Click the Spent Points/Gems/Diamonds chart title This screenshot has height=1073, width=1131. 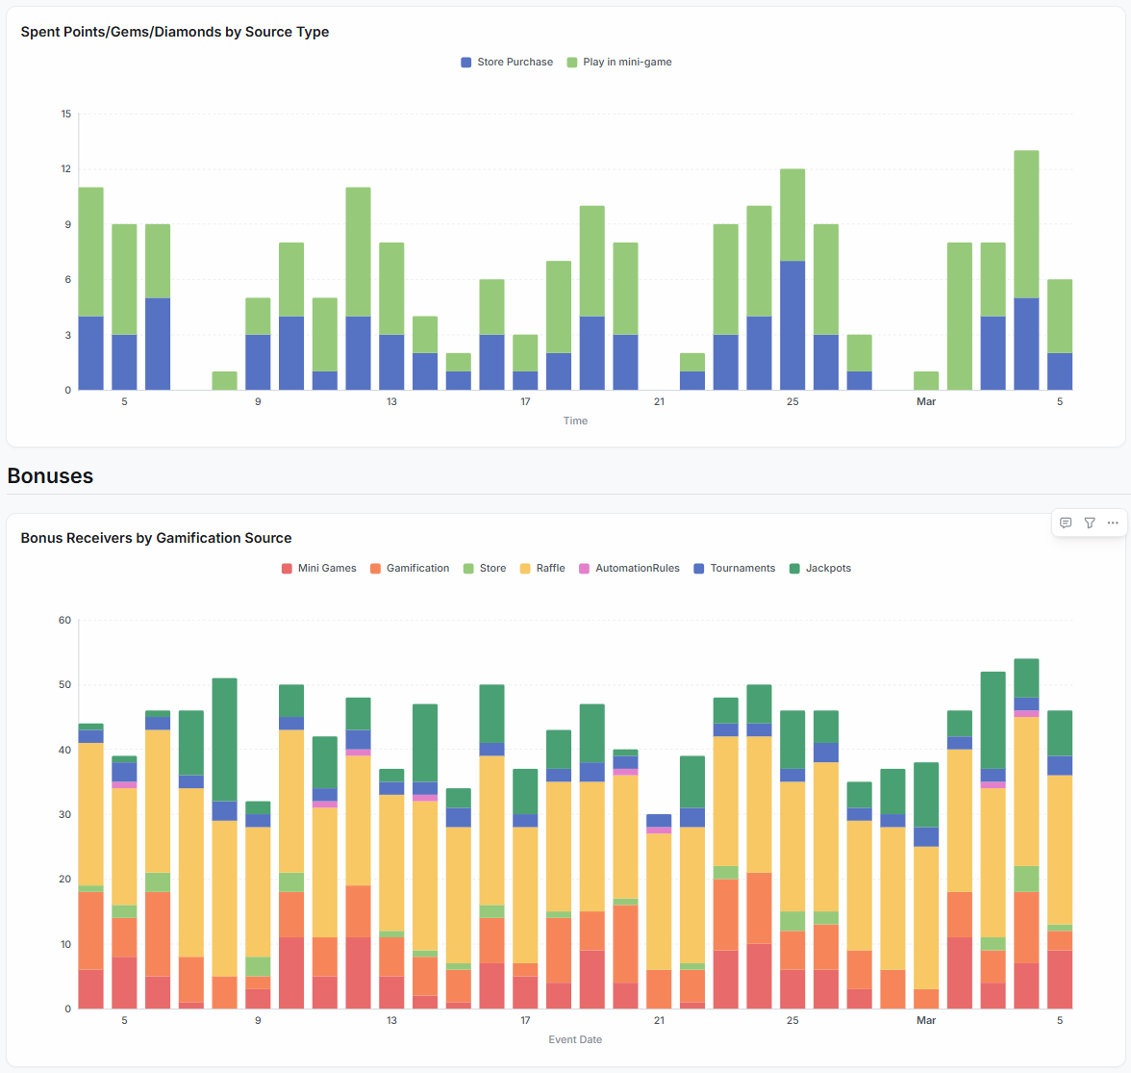point(175,32)
